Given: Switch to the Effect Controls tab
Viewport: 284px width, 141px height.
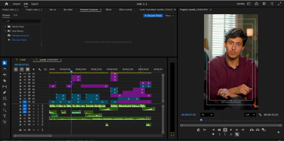Looking at the screenshot, I should click(126, 10).
